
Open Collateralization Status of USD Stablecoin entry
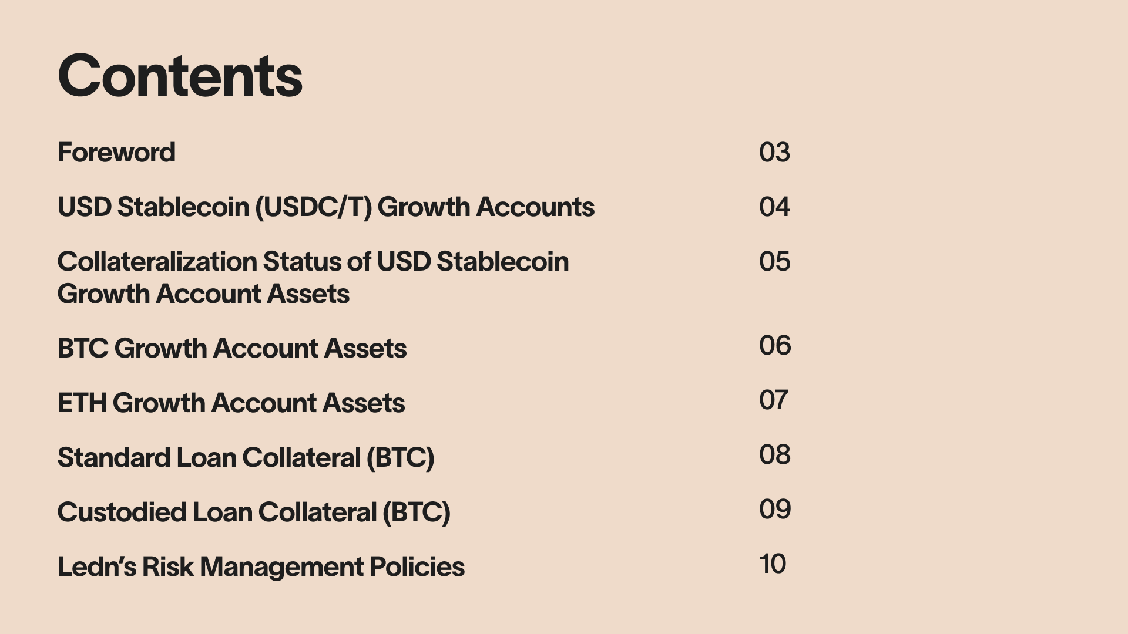click(313, 277)
